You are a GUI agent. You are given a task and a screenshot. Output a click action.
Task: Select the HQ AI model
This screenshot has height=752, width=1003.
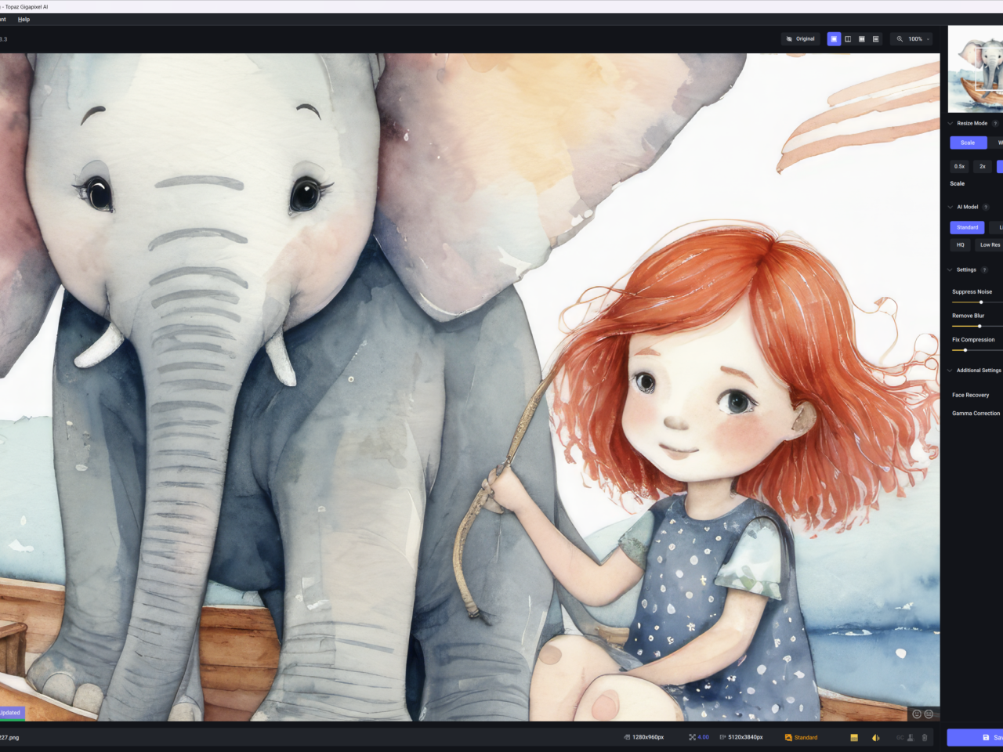(x=960, y=245)
